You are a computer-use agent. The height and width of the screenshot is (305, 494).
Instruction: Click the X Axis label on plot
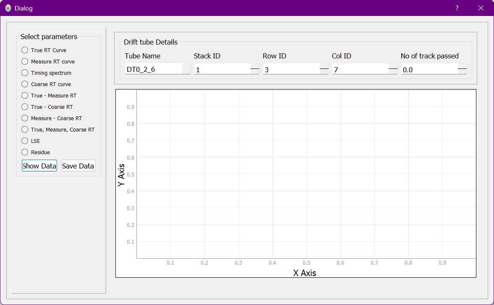305,273
